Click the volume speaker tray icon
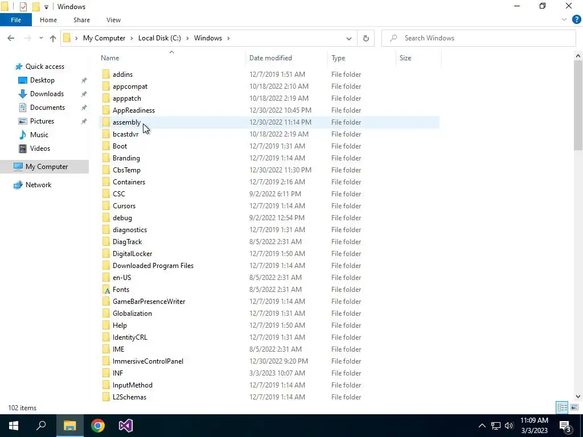Screen dimensions: 583x437 point(509,426)
